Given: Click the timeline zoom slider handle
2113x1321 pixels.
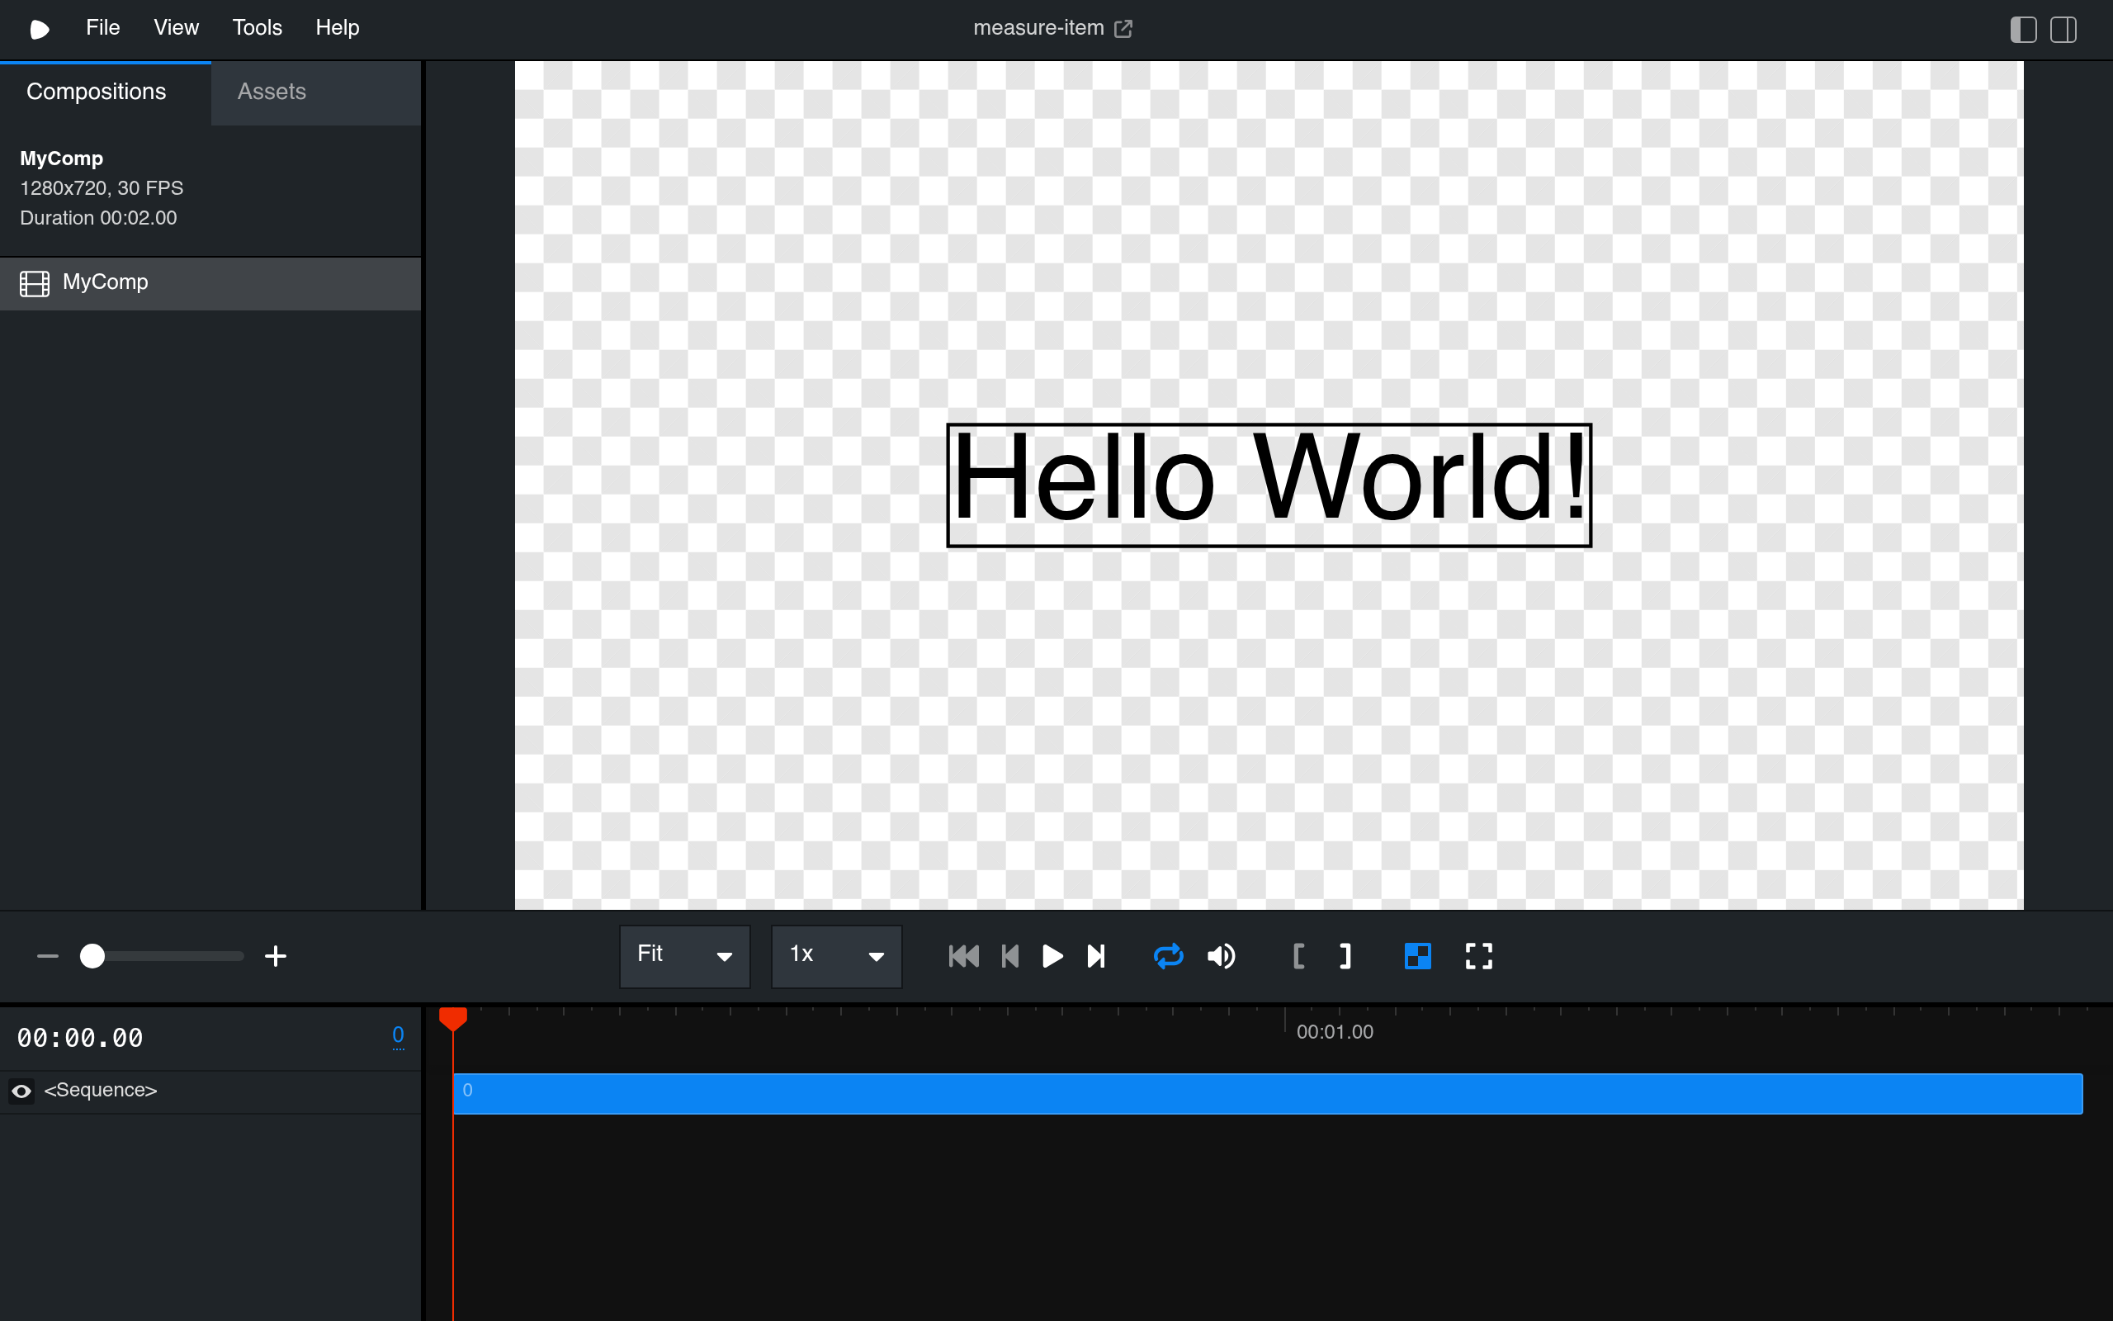Looking at the screenshot, I should pyautogui.click(x=92, y=956).
